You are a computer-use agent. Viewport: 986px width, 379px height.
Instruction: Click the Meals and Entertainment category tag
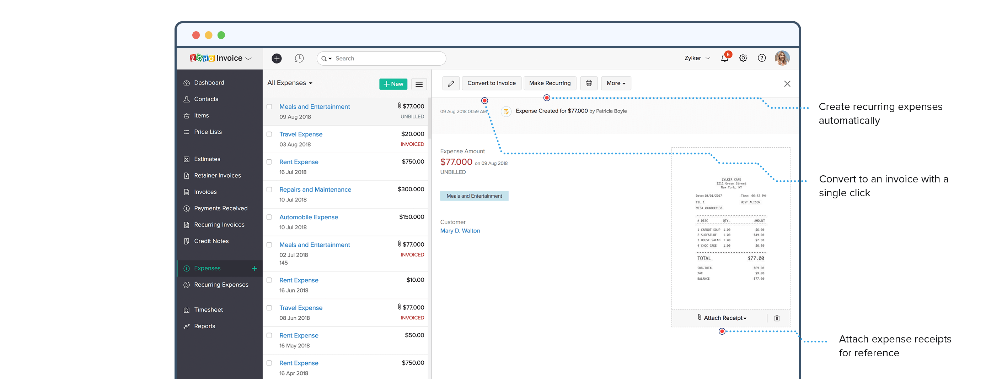pos(474,196)
